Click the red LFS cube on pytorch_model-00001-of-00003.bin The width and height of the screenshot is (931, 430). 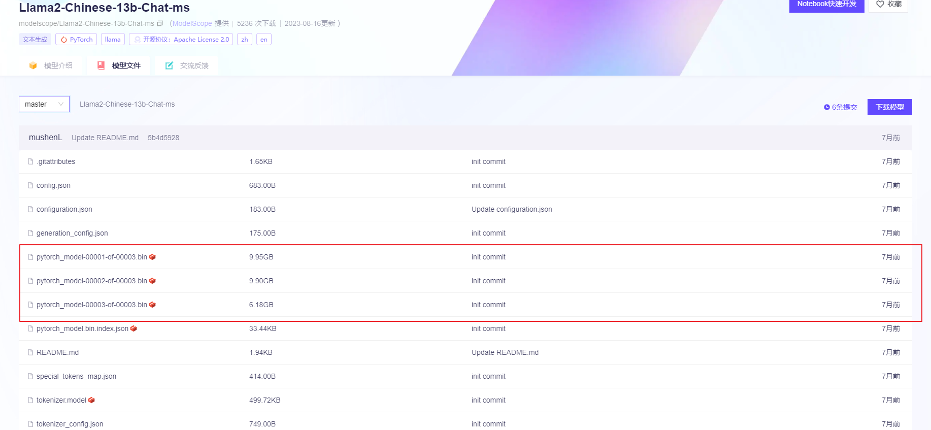152,257
